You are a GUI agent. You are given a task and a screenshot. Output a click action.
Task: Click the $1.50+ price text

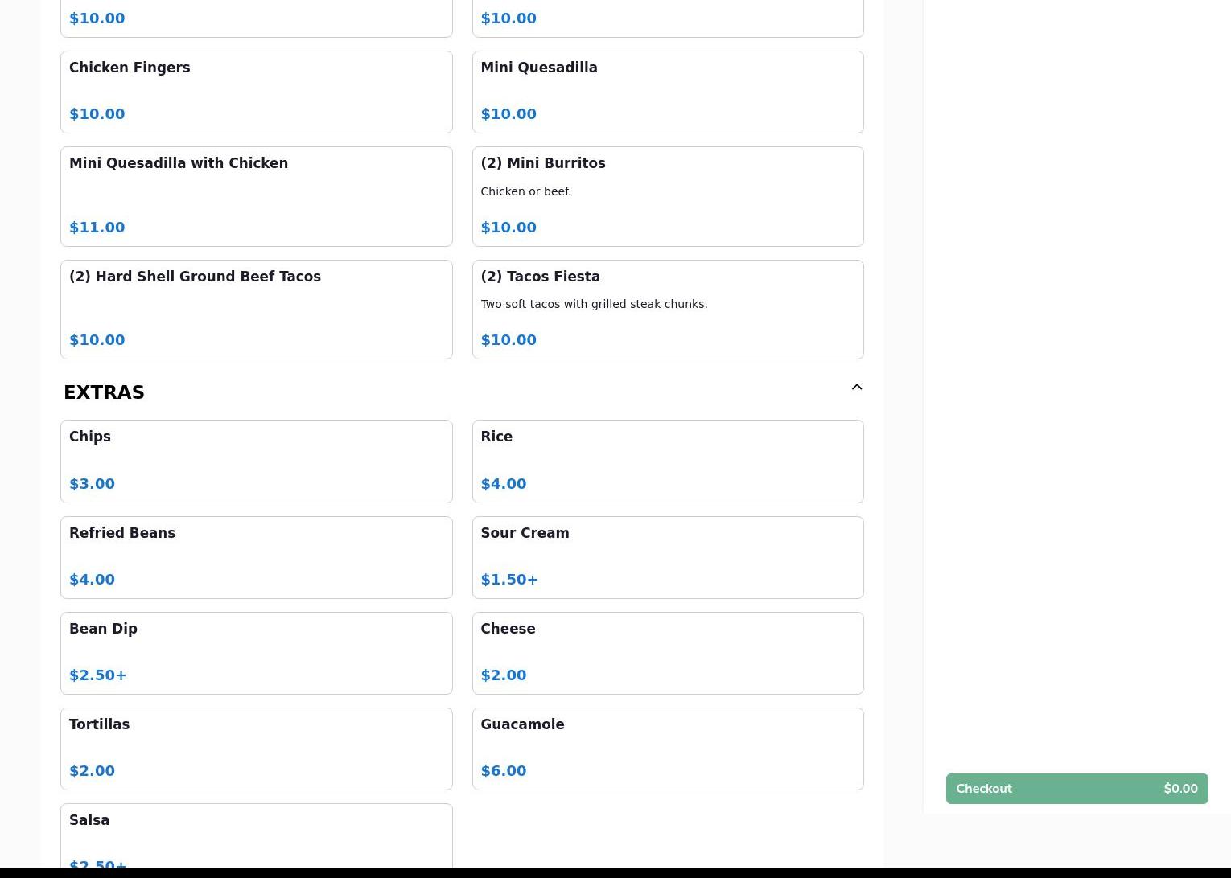click(x=509, y=580)
